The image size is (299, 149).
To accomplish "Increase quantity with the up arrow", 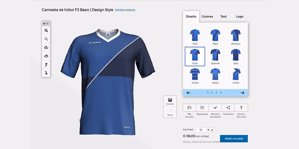I will [212, 130].
